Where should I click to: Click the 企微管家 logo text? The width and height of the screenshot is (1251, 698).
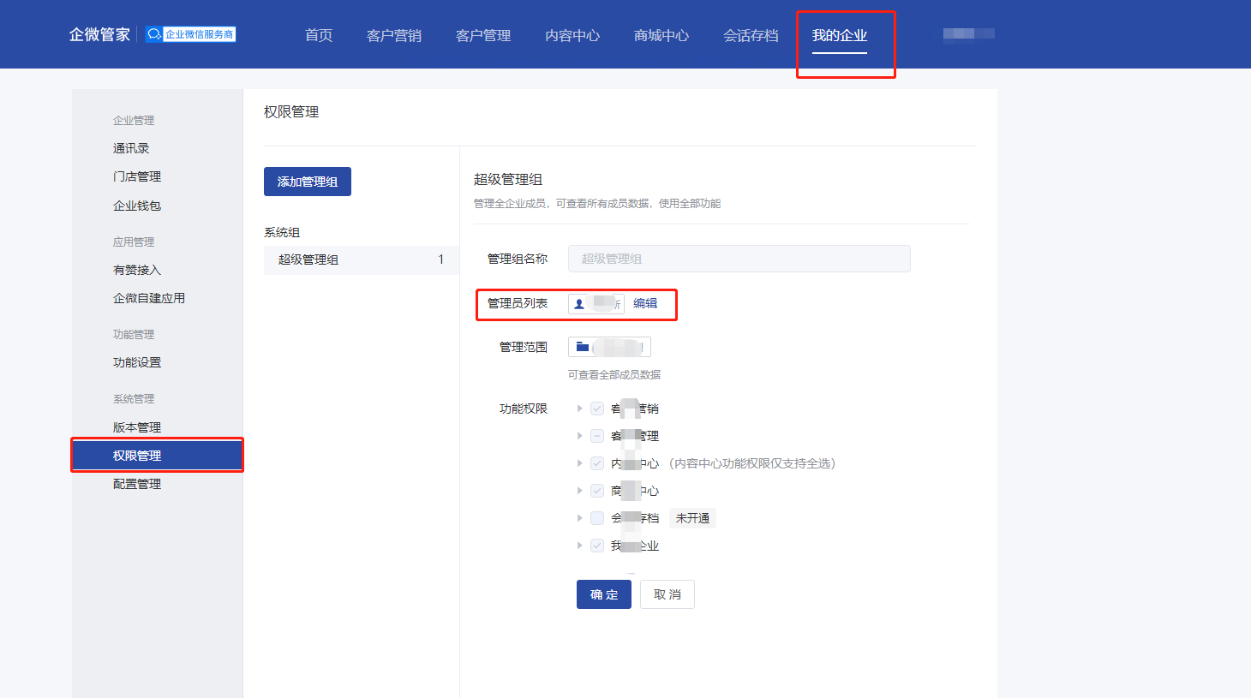[99, 34]
